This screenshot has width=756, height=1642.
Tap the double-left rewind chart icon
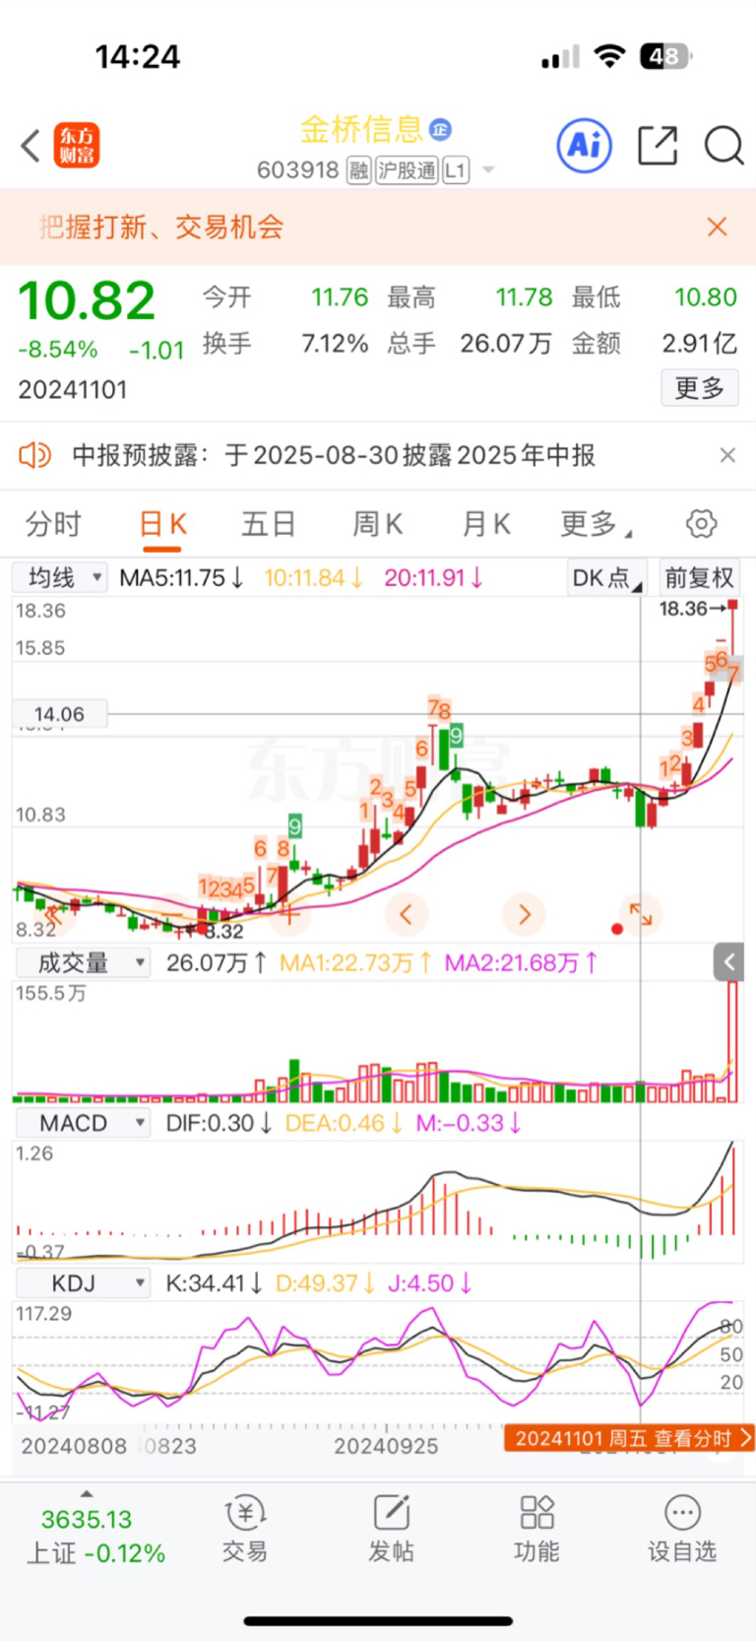click(x=55, y=914)
